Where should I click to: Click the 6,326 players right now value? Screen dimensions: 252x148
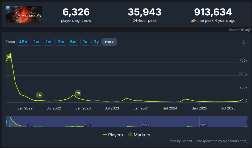pos(76,12)
